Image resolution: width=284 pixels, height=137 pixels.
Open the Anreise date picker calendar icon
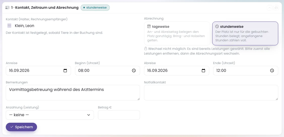[x=65, y=70]
